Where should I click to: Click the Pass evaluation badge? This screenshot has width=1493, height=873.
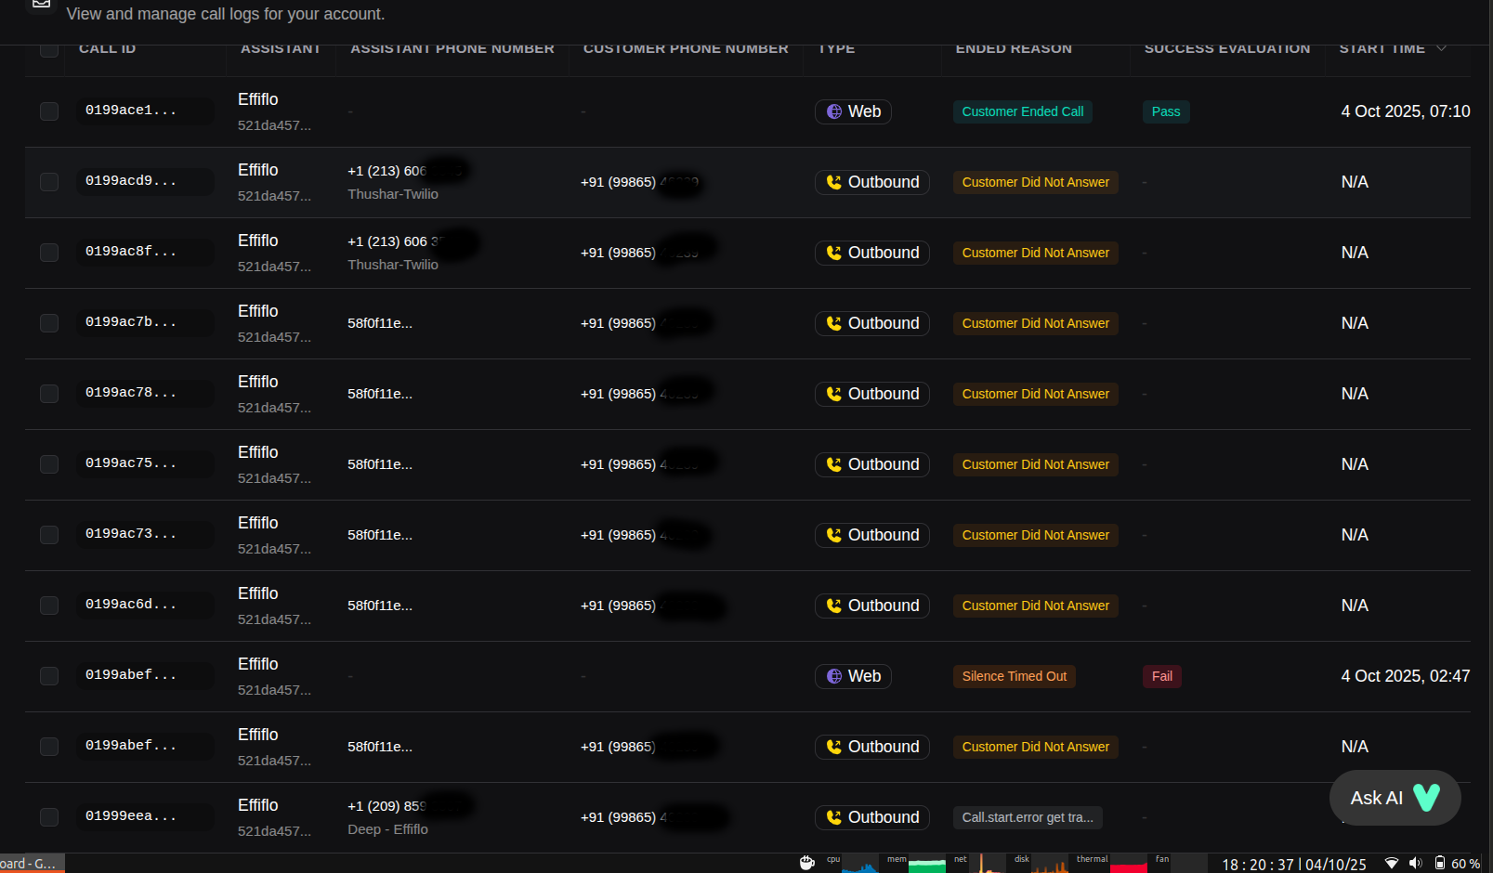coord(1165,111)
